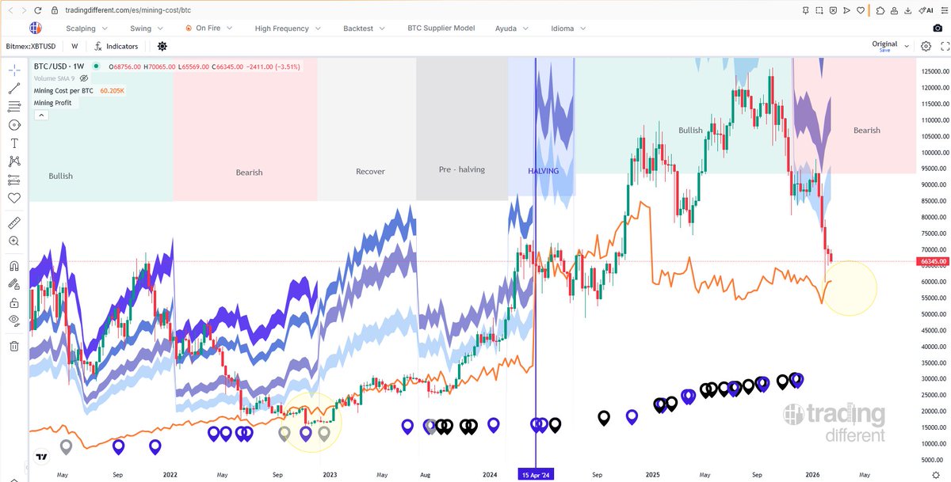Click the gray pin marker near May 2021
Screen dimensions: 951x482
point(66,447)
